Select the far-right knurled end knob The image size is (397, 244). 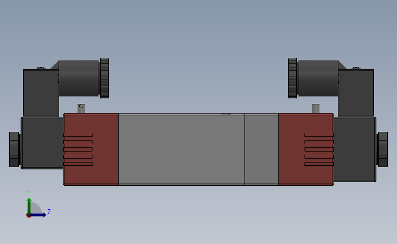[382, 149]
